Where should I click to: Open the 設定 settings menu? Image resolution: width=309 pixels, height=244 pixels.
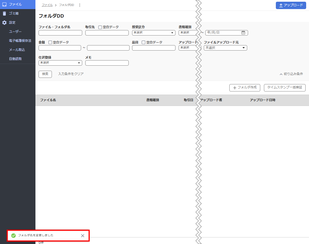click(18, 22)
